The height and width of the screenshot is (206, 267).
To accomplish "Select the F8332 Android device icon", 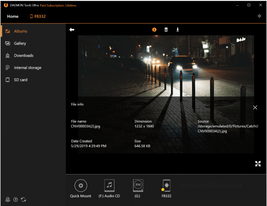I will point(166,186).
